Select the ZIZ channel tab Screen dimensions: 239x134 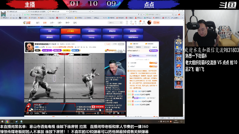(71, 37)
